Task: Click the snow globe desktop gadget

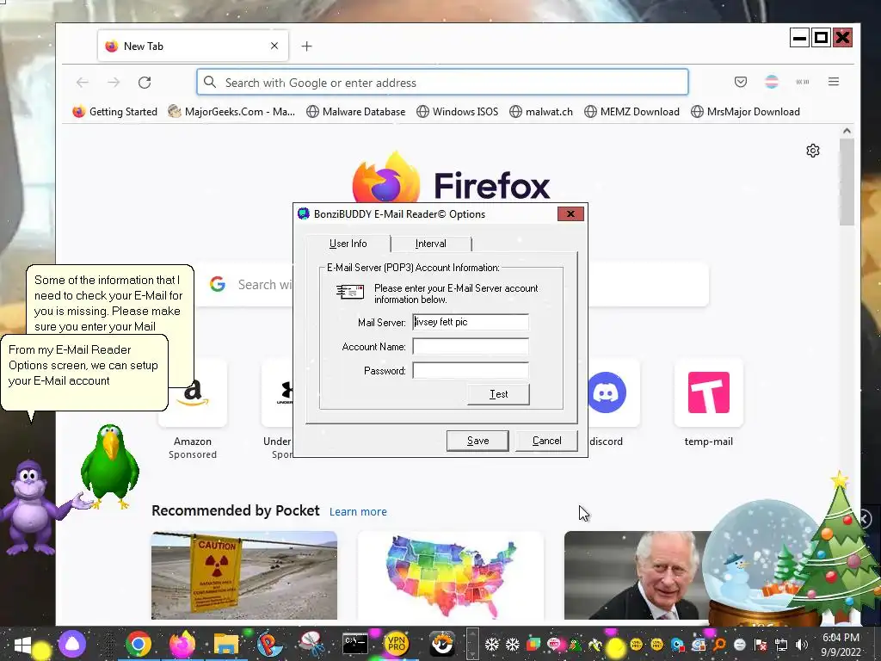Action: click(x=760, y=562)
